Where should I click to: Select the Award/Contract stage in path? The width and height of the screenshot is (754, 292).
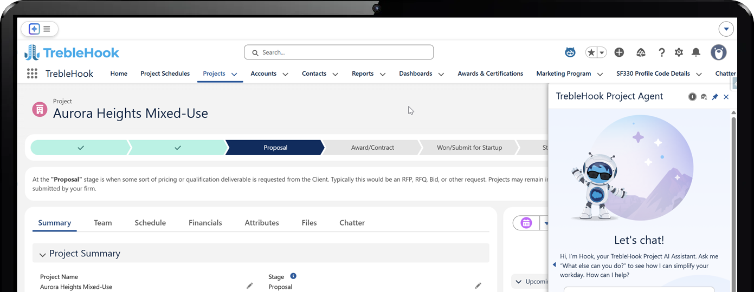click(x=372, y=148)
